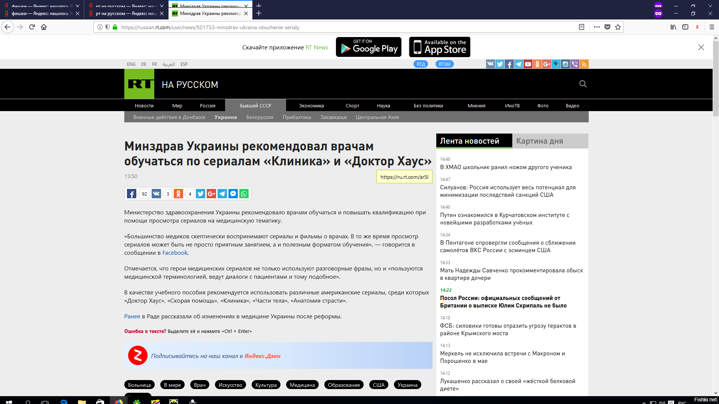Toggle reader view in the address bar
The image size is (719, 404).
tap(582, 27)
